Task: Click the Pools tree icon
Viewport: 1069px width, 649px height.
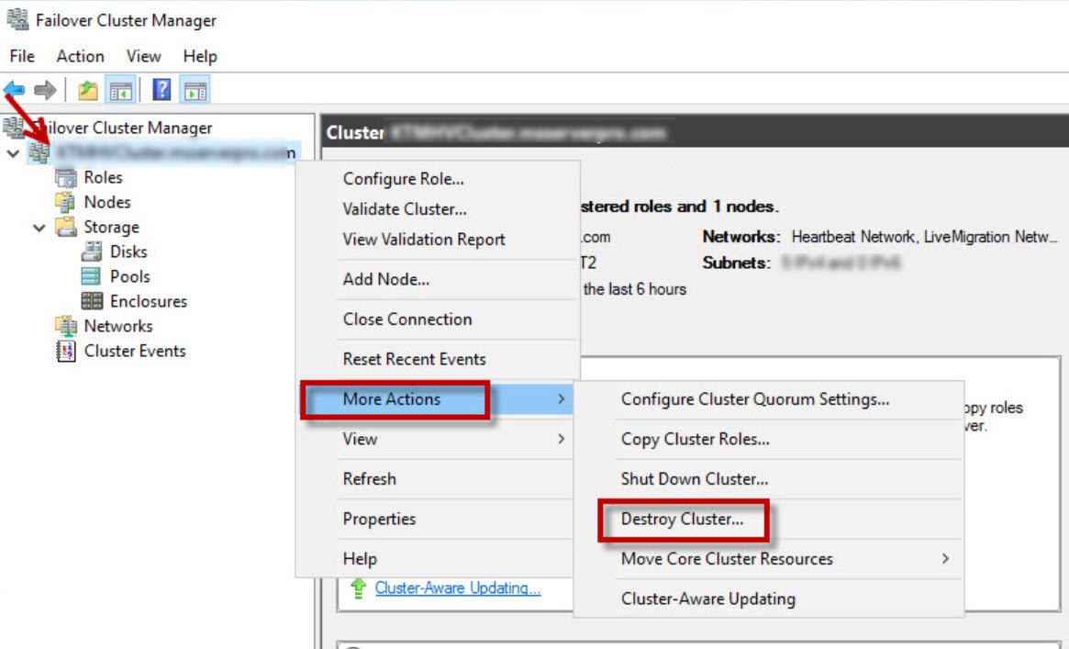Action: pos(91,276)
